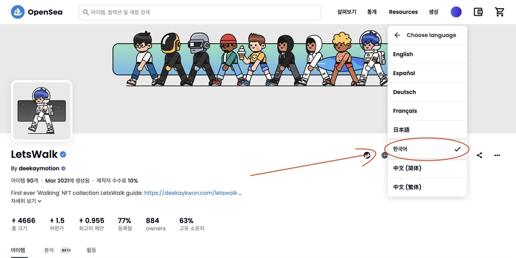Select 中文 (繁体) language
This screenshot has width=516, height=258.
427,187
